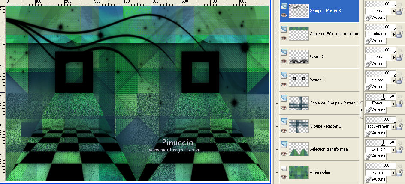Select the Copie de Sélection transformée layer name
This screenshot has height=184, width=405.
(x=334, y=34)
